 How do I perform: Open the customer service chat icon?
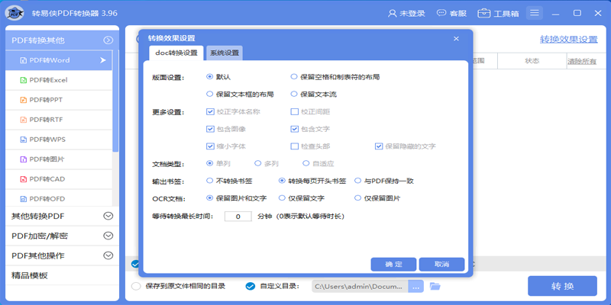click(441, 13)
